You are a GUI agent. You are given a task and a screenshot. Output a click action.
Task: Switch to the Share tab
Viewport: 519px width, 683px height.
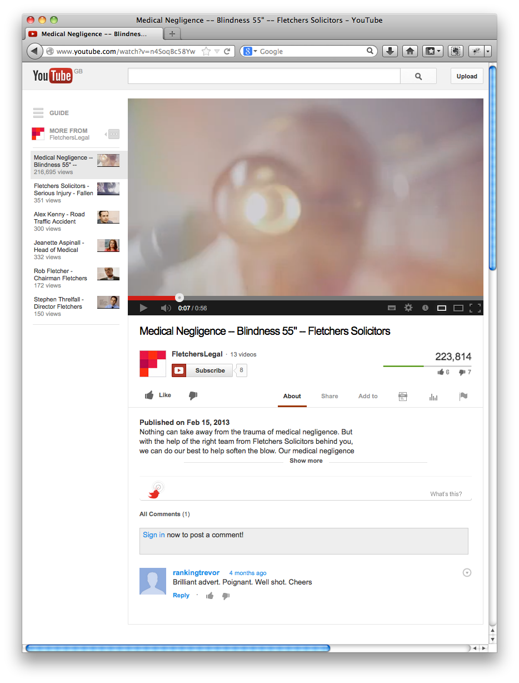(330, 396)
